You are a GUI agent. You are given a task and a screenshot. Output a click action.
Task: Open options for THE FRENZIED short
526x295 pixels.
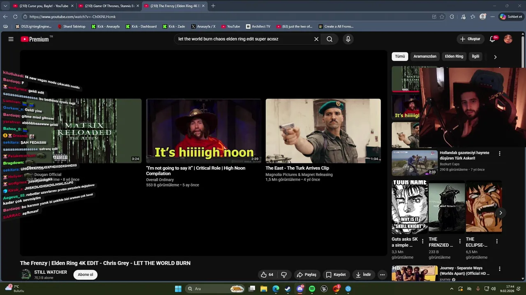460,241
